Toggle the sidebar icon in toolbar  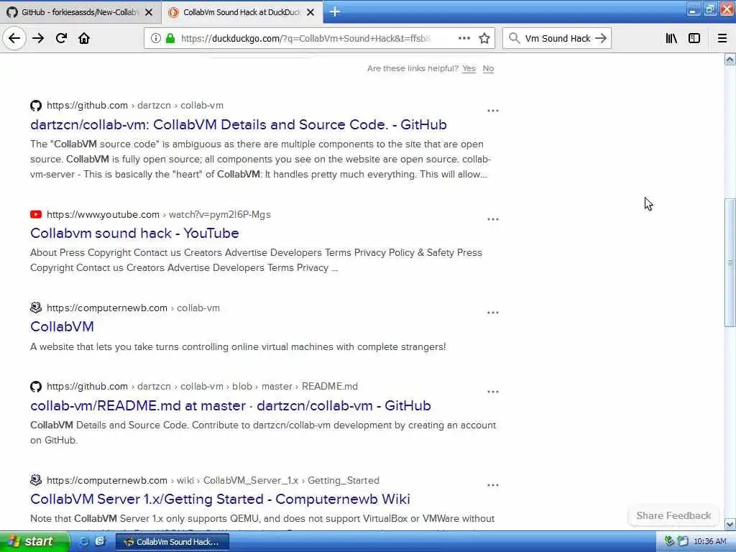694,39
